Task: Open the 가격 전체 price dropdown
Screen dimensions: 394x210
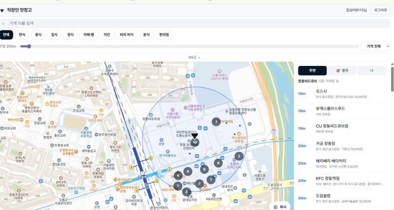Action: click(375, 46)
